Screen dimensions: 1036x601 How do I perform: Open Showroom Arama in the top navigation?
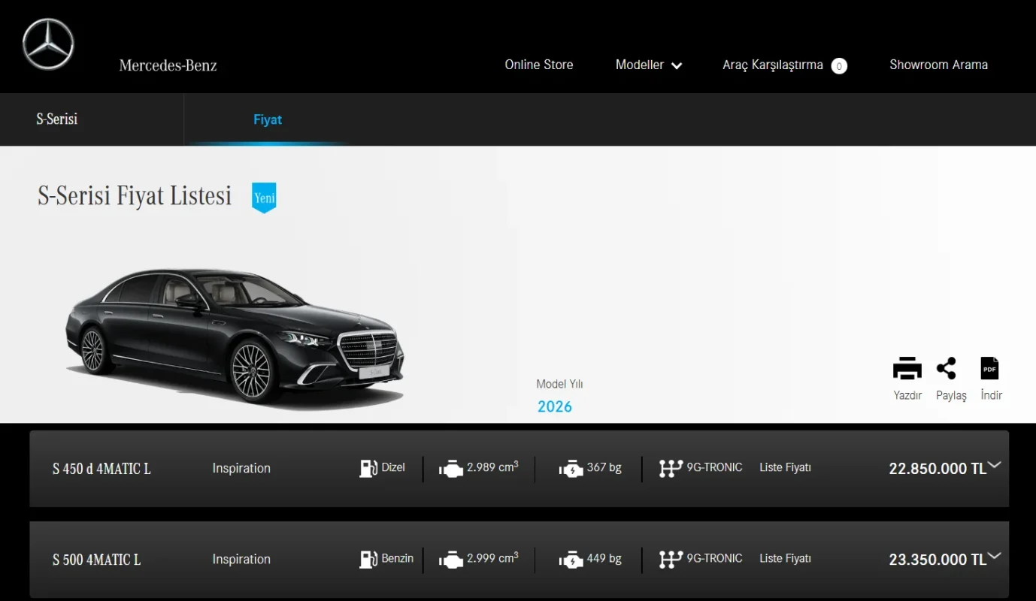939,65
